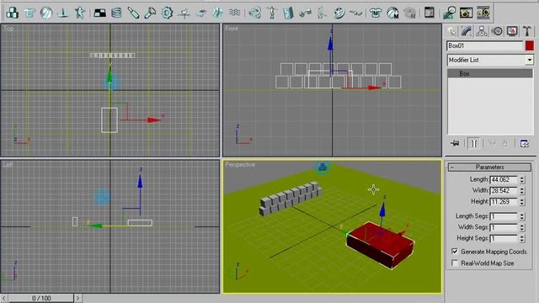Create a Constraint Solver icon
This screenshot has height=303, width=539.
[254, 13]
